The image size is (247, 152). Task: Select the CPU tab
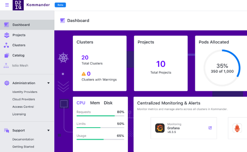tap(81, 103)
